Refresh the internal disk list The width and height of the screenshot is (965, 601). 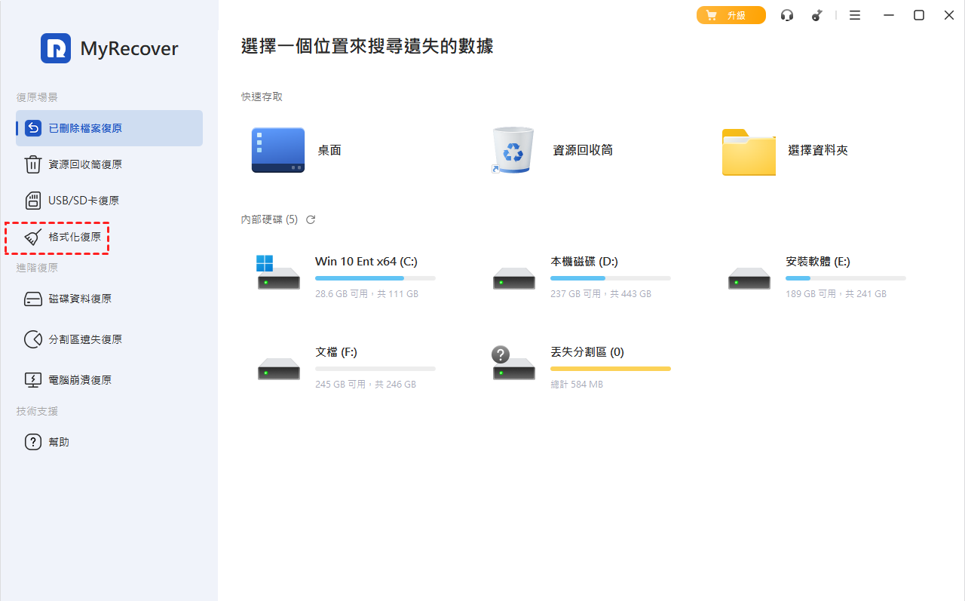click(311, 219)
